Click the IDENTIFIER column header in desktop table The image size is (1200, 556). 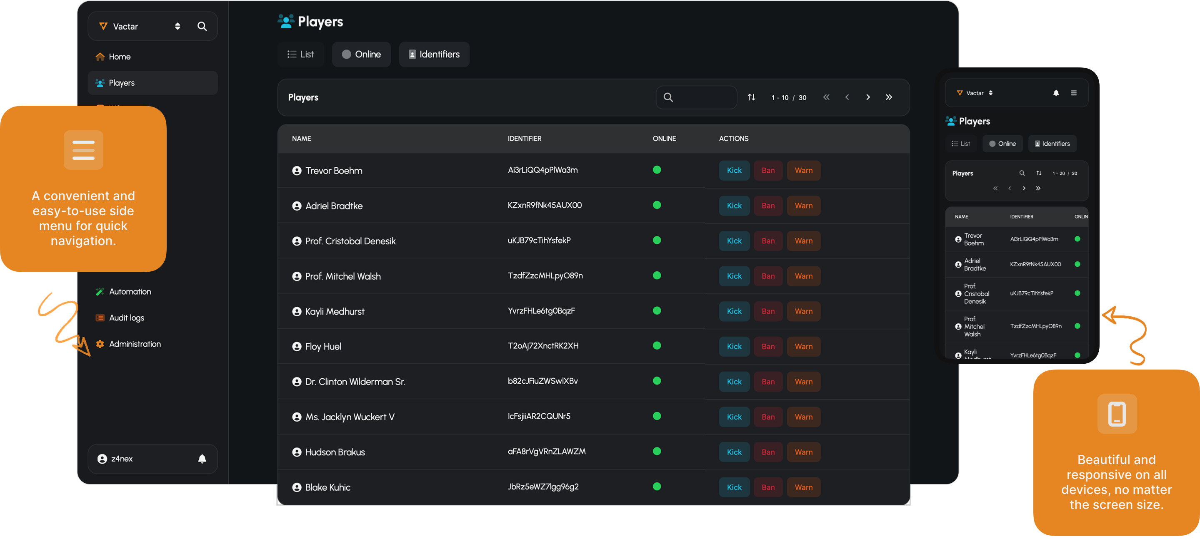(x=525, y=139)
